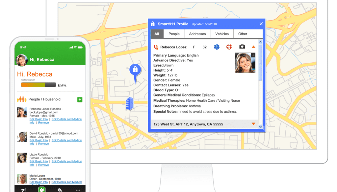Click the blue lock map pin
Viewport: 337px width, 192px height.
pos(135,73)
